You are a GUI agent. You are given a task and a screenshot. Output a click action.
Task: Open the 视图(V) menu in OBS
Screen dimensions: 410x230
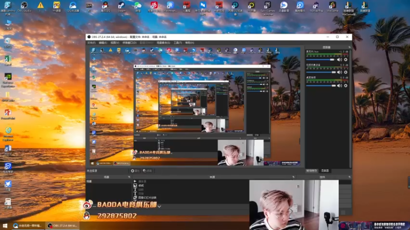click(x=115, y=43)
